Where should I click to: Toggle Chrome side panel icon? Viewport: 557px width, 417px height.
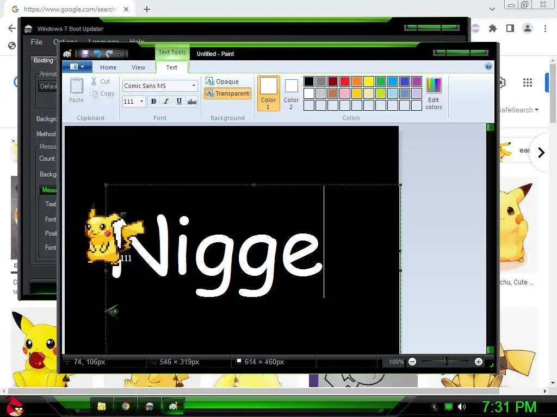click(510, 28)
